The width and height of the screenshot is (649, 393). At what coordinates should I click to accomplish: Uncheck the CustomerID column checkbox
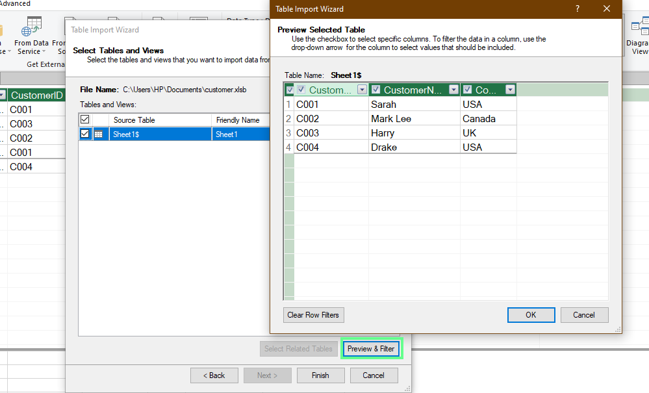point(300,89)
